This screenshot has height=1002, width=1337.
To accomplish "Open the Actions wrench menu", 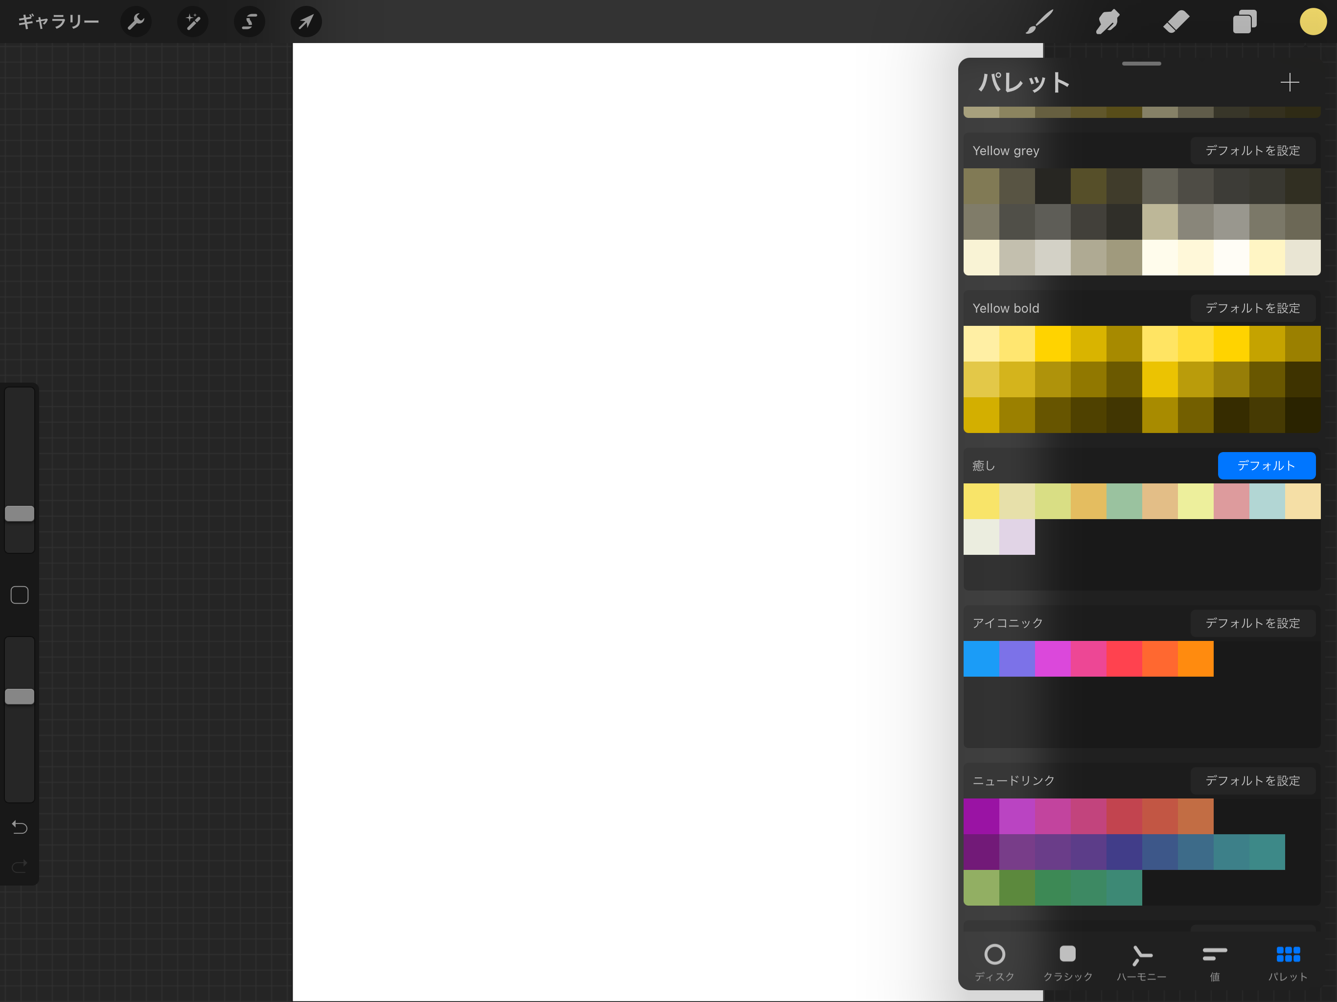I will [136, 23].
